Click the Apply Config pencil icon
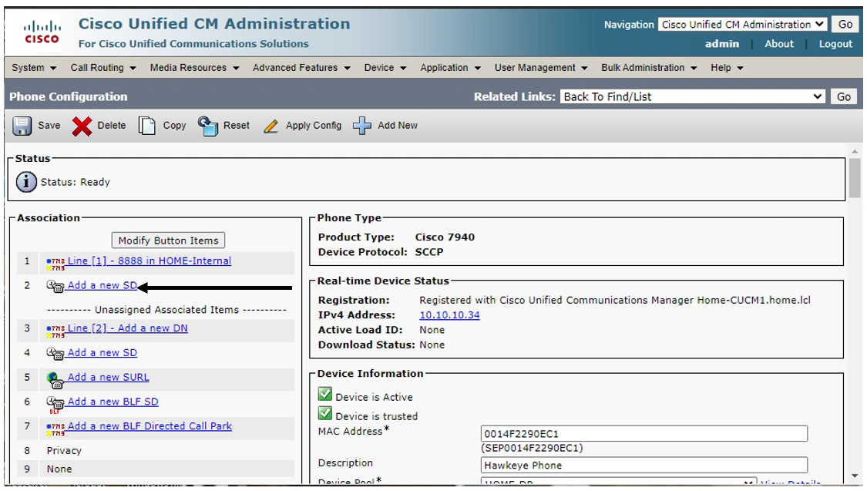This screenshot has width=867, height=491. pos(271,125)
